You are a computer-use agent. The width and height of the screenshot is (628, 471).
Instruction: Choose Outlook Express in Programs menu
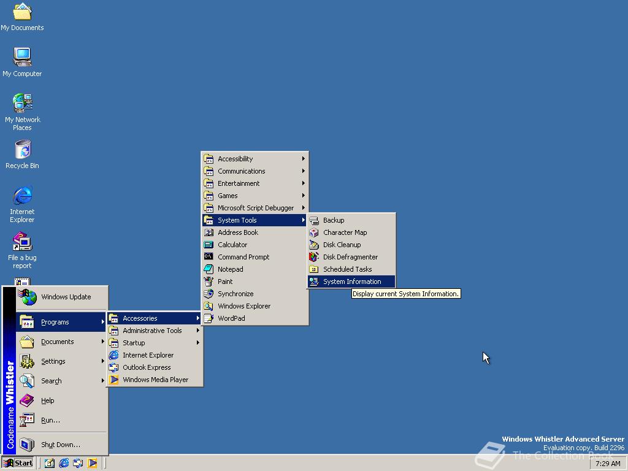point(155,367)
